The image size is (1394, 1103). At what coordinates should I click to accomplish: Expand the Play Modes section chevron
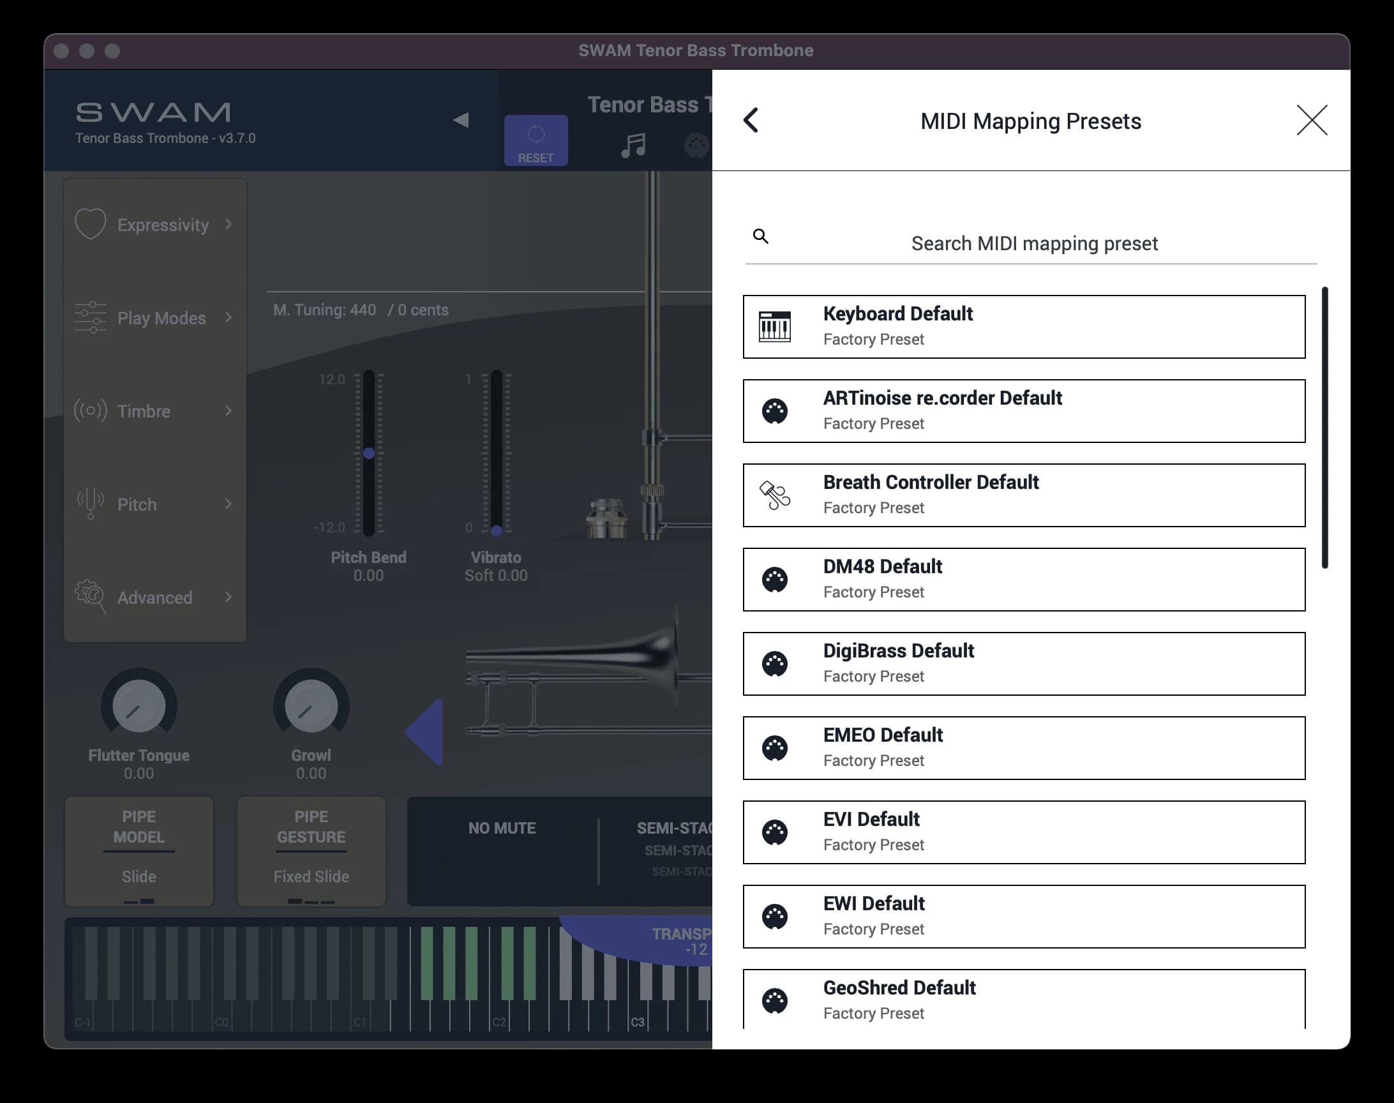pos(229,318)
